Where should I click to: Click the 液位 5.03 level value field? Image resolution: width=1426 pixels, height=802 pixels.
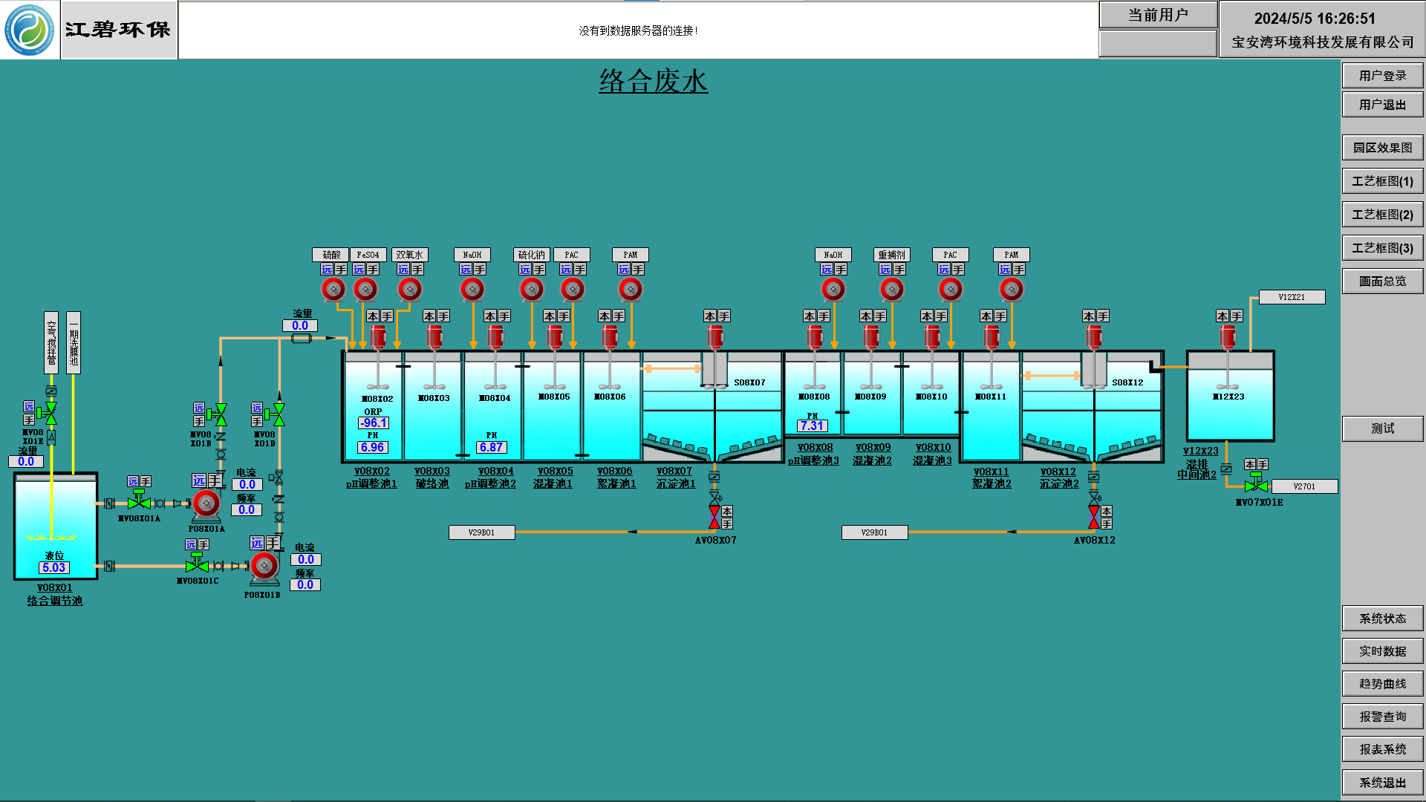54,567
